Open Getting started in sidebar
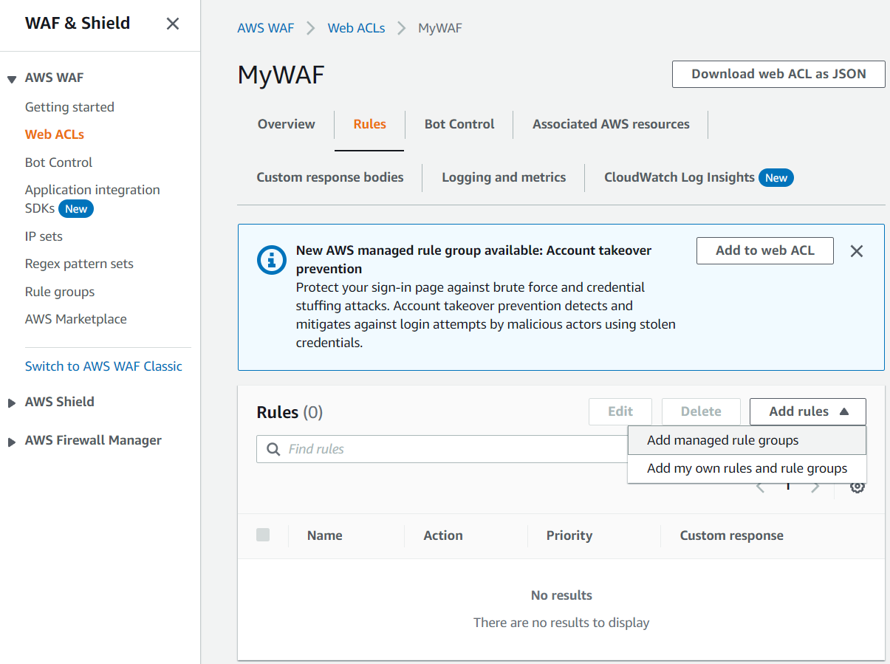This screenshot has height=664, width=890. [69, 107]
